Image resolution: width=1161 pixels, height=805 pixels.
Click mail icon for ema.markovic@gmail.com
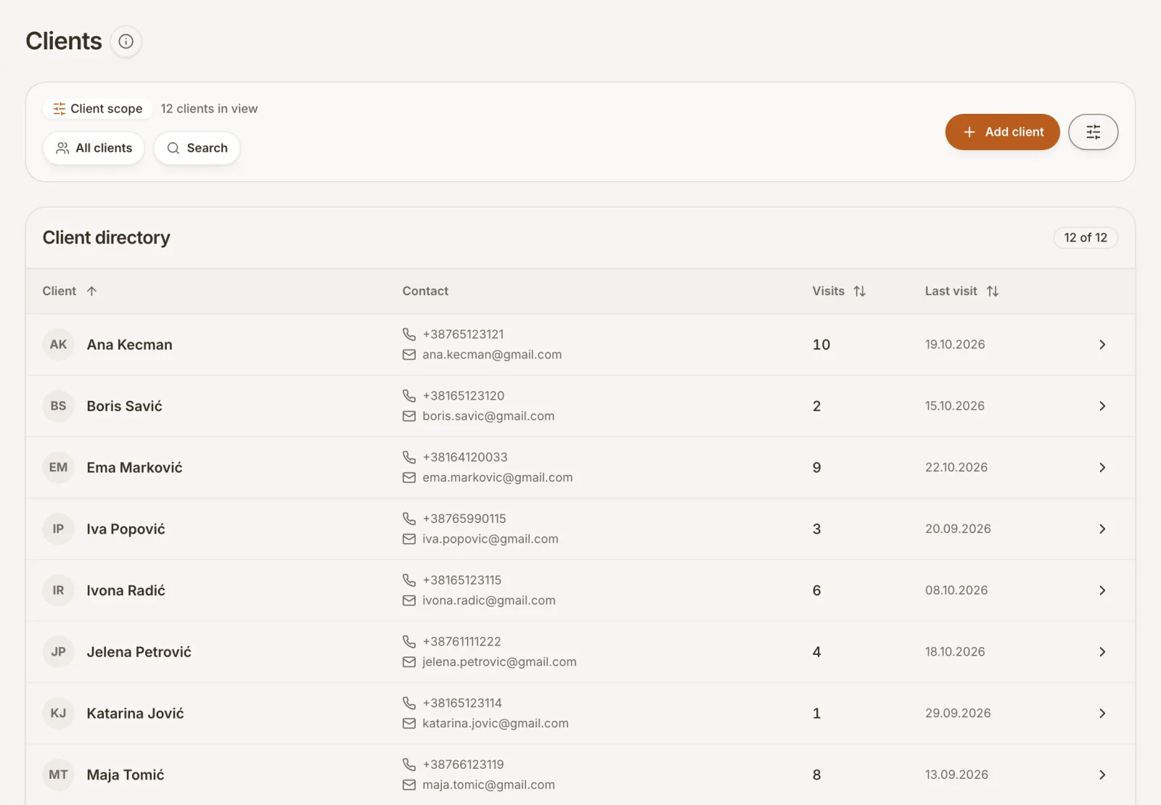[409, 478]
